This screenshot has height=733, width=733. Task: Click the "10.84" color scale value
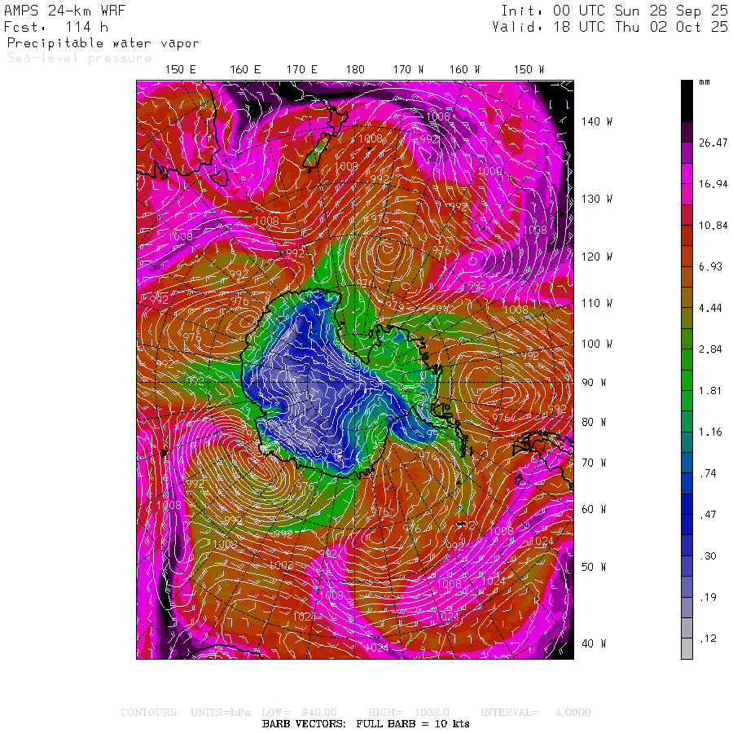713,226
